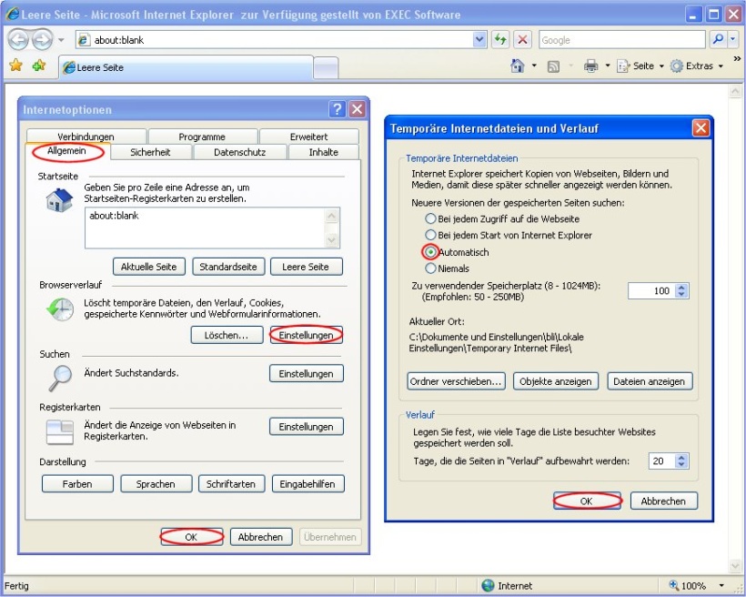The image size is (746, 597).
Task: Open recent pages dropdown next to Forward button
Action: (61, 40)
